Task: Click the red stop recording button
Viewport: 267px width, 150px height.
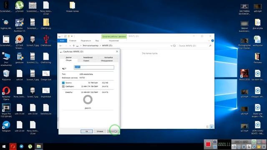Action: (208, 145)
